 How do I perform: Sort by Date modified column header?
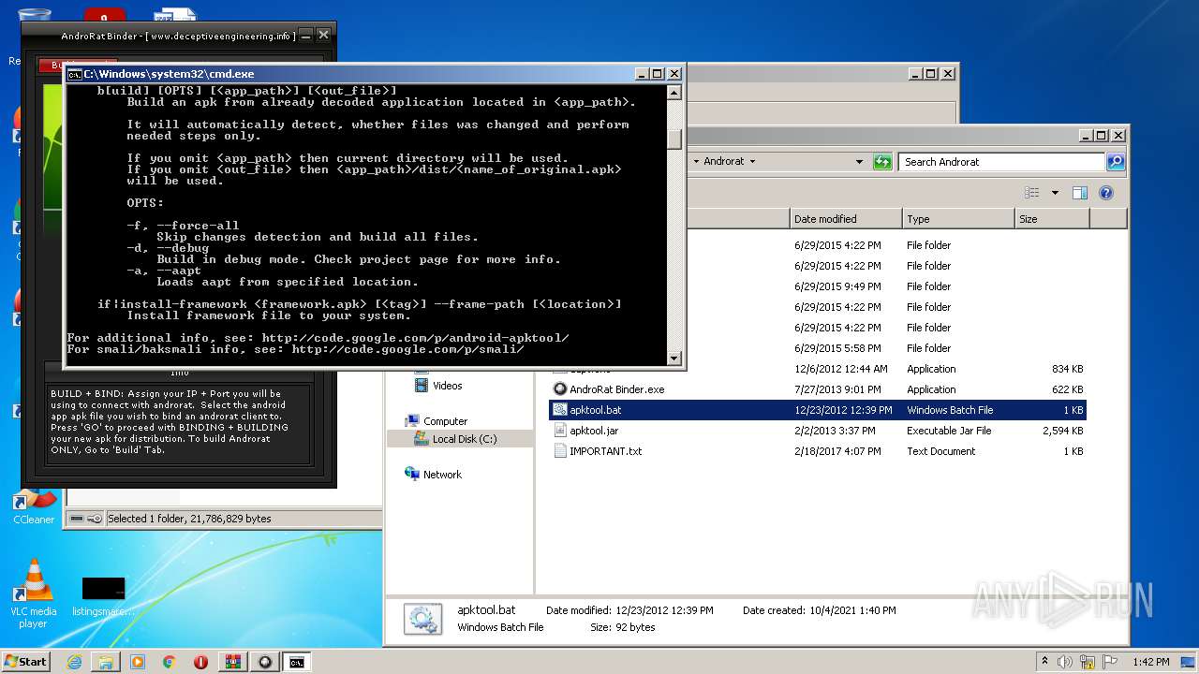pos(846,219)
